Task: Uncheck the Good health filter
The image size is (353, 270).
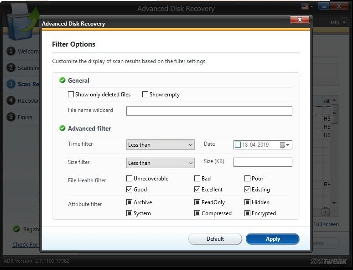Action: pyautogui.click(x=129, y=189)
